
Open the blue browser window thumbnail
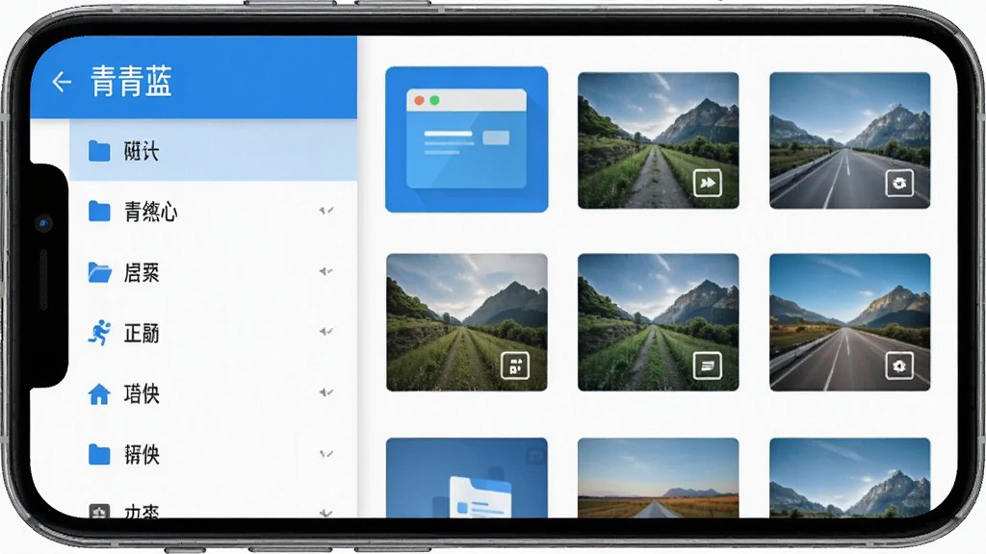(467, 139)
